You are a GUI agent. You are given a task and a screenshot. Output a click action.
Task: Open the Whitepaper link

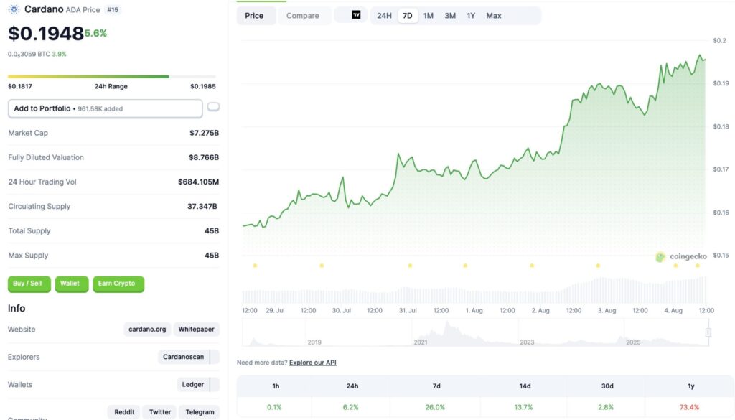197,329
